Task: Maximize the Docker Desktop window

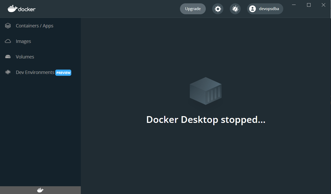Action: click(309, 5)
